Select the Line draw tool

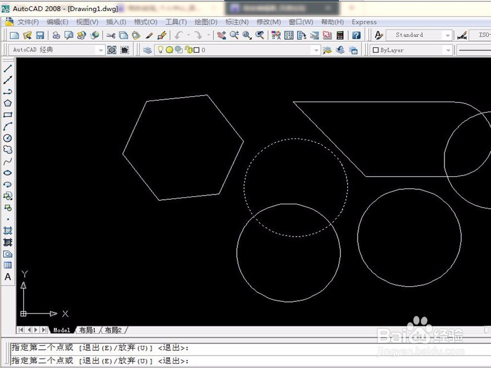pos(7,68)
